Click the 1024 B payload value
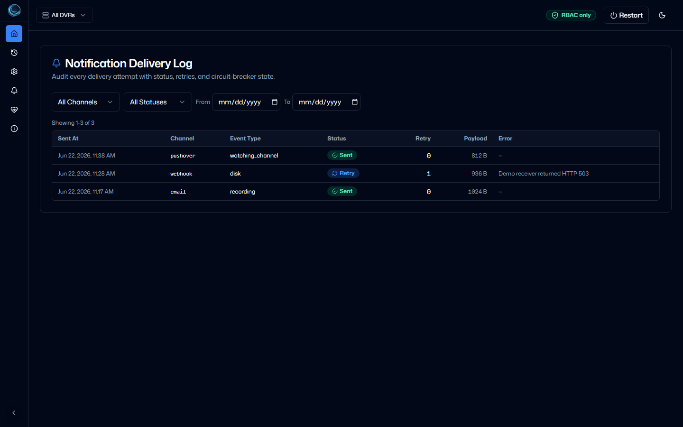Screen dimensions: 683x427 (x=478, y=192)
